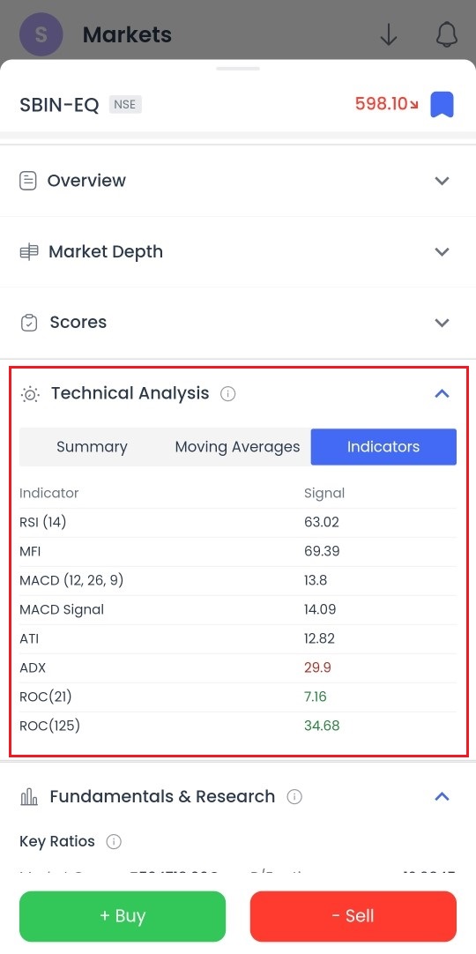Click the info icon beside Technical Analysis
The image size is (476, 954).
tap(228, 393)
